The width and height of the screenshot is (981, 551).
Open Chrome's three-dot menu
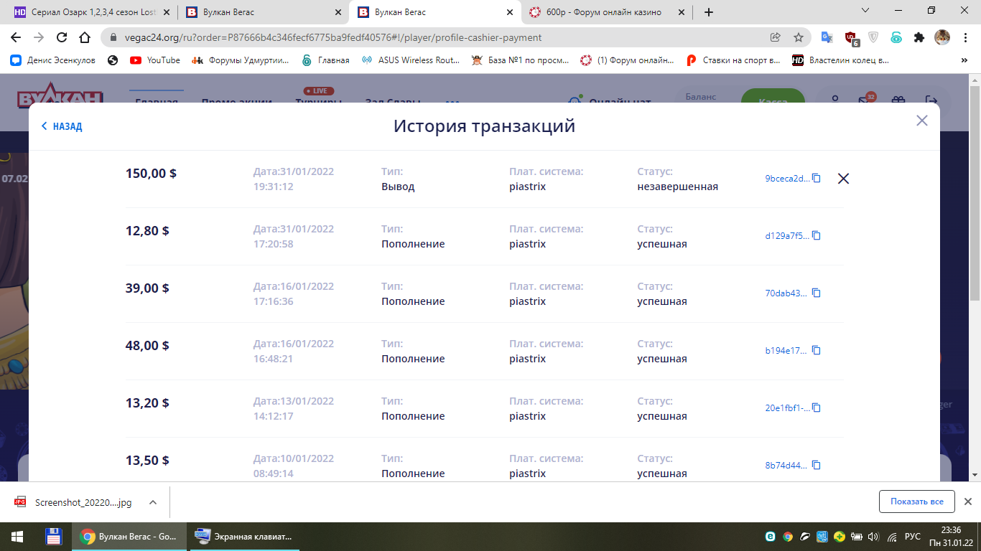[x=964, y=37]
